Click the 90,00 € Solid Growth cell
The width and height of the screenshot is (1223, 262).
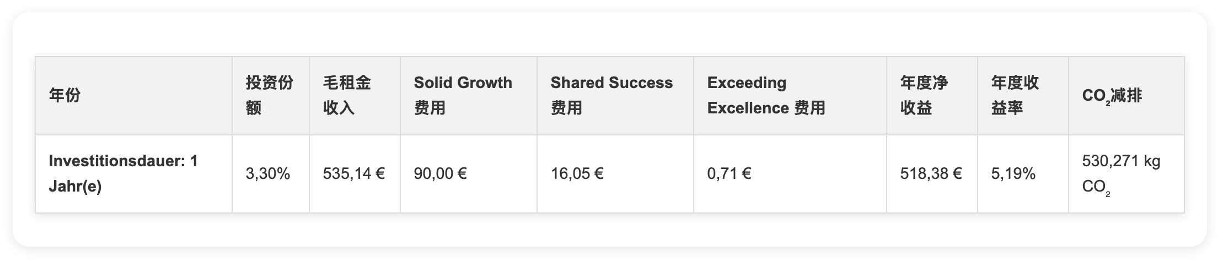point(441,174)
